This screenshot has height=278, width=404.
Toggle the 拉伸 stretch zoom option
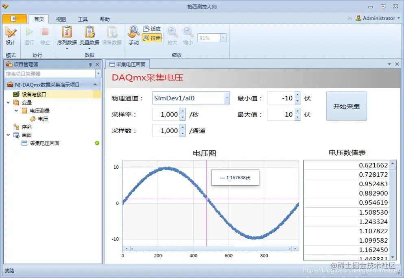(152, 38)
